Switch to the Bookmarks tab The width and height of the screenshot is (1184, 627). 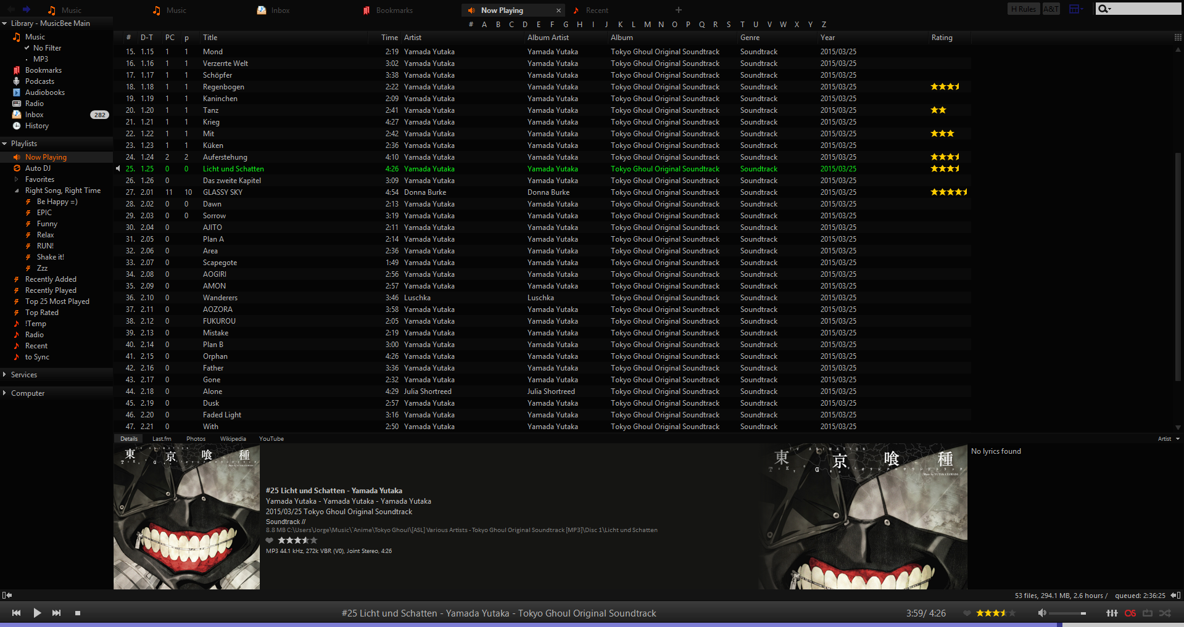click(x=388, y=10)
